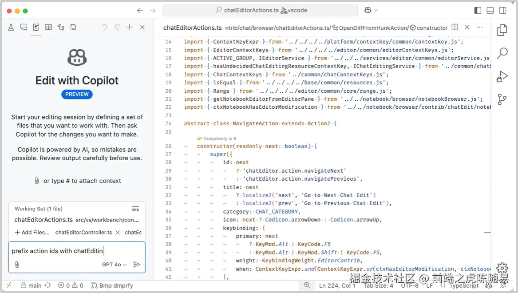Open Manage gear settings menu
This screenshot has width=518, height=293.
coord(502,268)
